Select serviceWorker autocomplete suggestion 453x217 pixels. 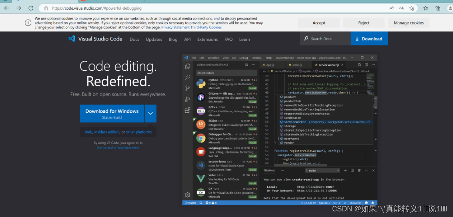pos(326,122)
